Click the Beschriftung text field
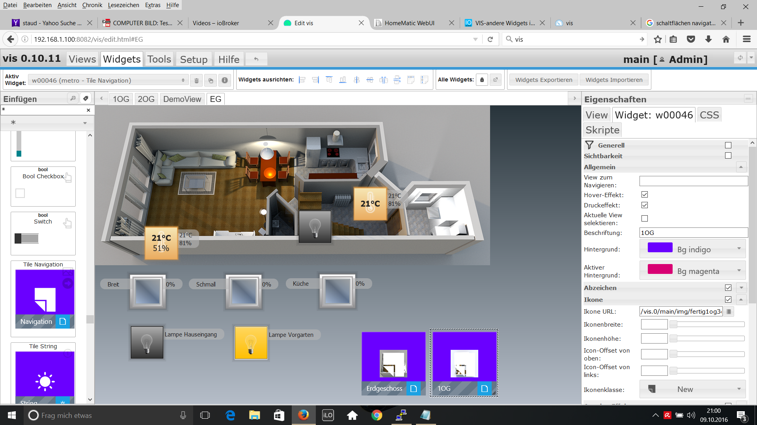757x425 pixels. [693, 233]
